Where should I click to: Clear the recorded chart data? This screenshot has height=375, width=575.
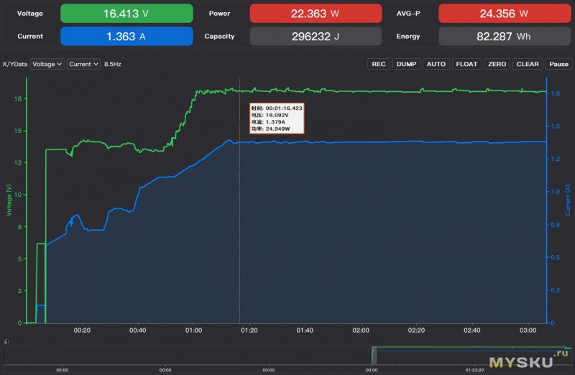pyautogui.click(x=528, y=64)
